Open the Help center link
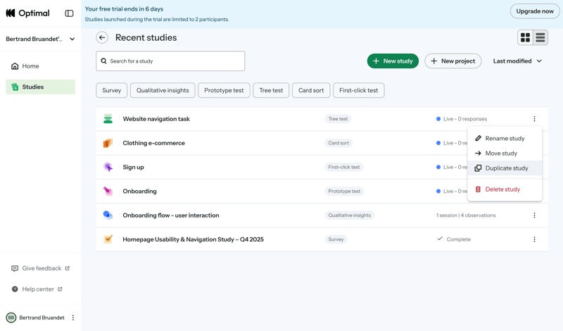Screen dimensions: 563x331 37,289
